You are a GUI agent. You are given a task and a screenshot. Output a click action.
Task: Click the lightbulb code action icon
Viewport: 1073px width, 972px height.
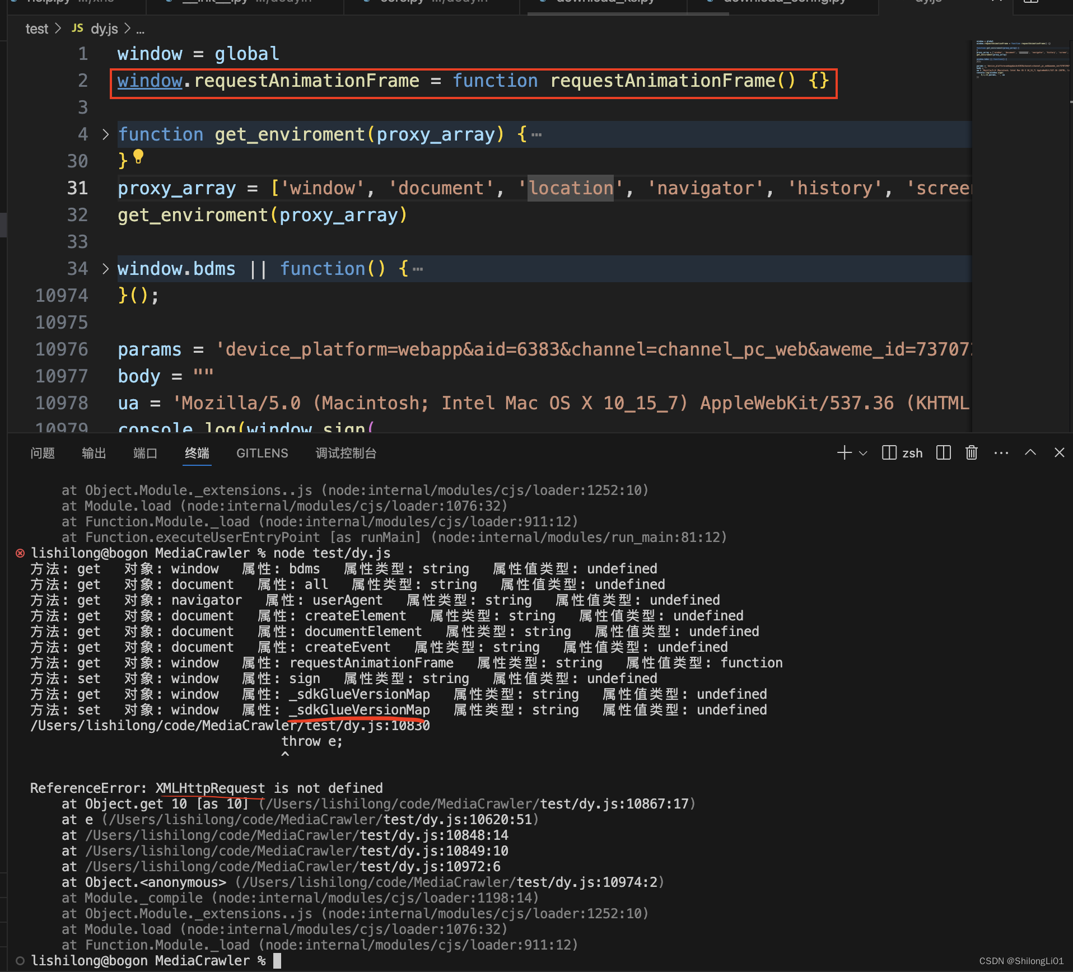pos(138,157)
